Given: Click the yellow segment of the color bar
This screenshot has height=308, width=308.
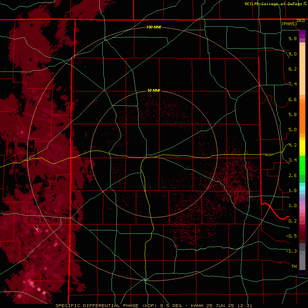Looking at the screenshot, I should click(302, 146).
